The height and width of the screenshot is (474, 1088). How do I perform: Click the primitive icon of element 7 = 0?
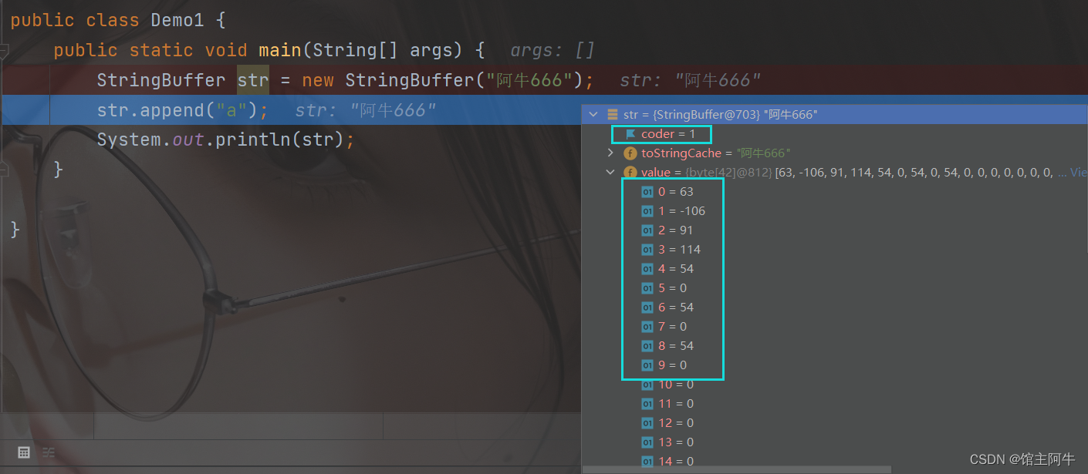[x=647, y=327]
